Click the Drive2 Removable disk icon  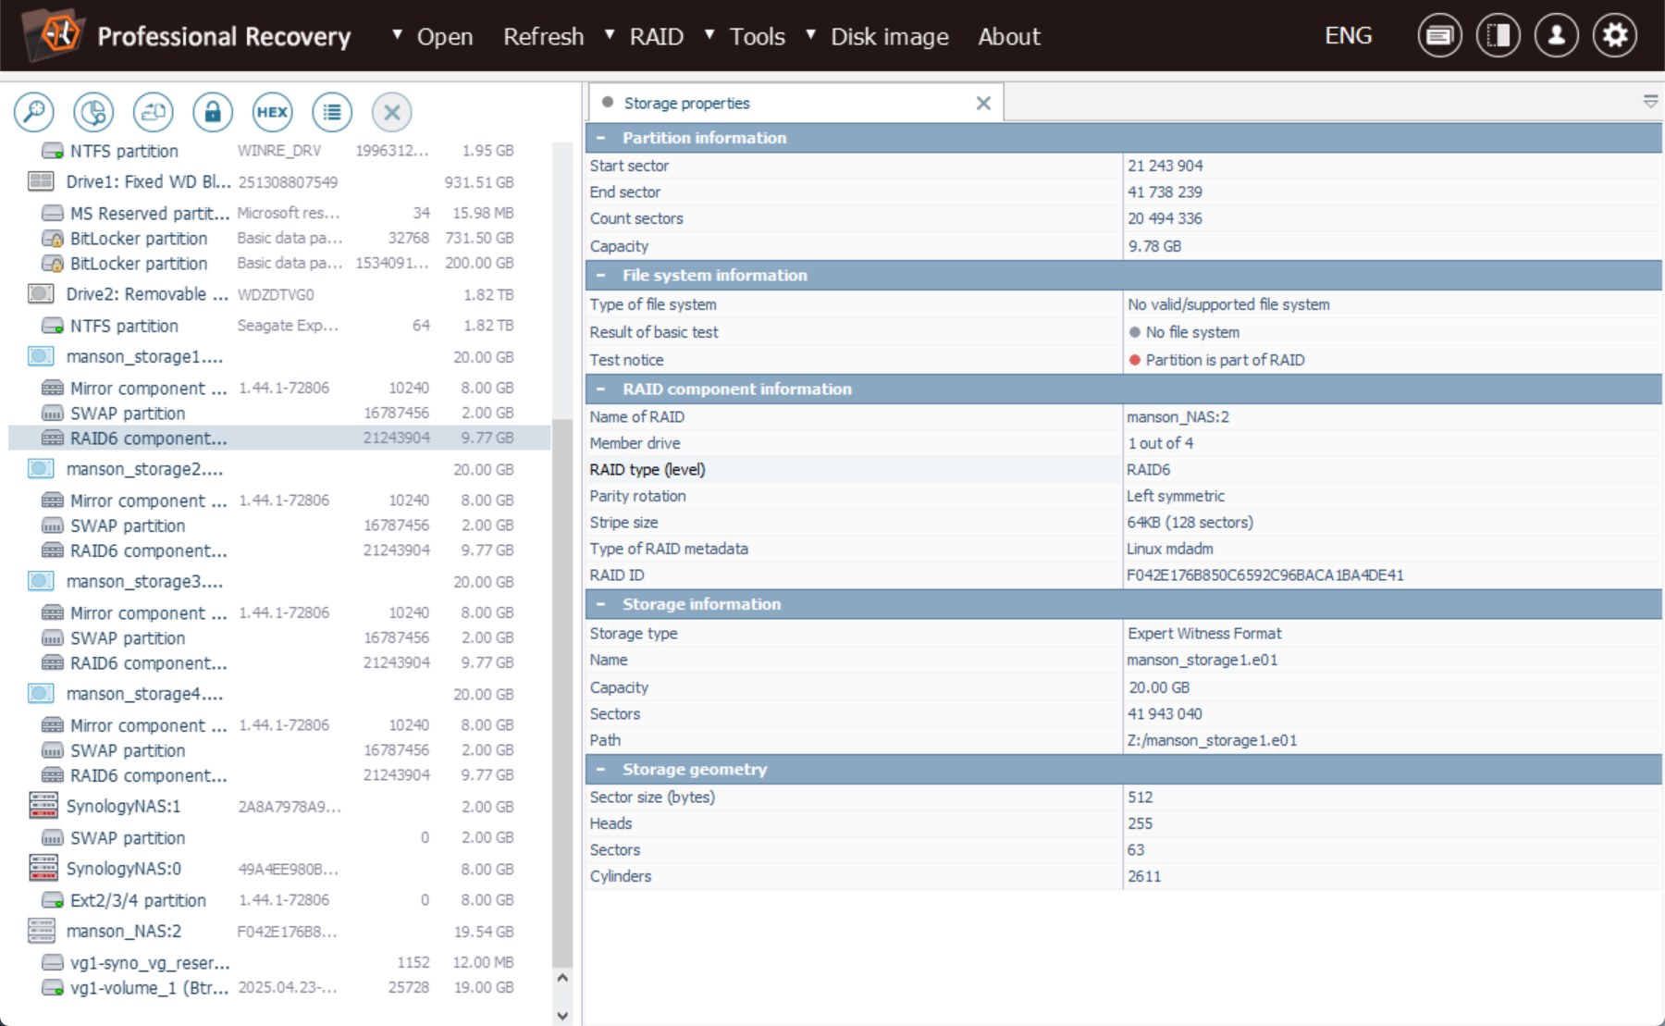click(x=41, y=294)
